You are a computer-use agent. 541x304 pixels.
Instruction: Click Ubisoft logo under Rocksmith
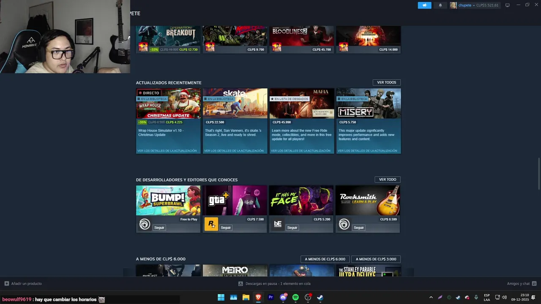pos(344,224)
